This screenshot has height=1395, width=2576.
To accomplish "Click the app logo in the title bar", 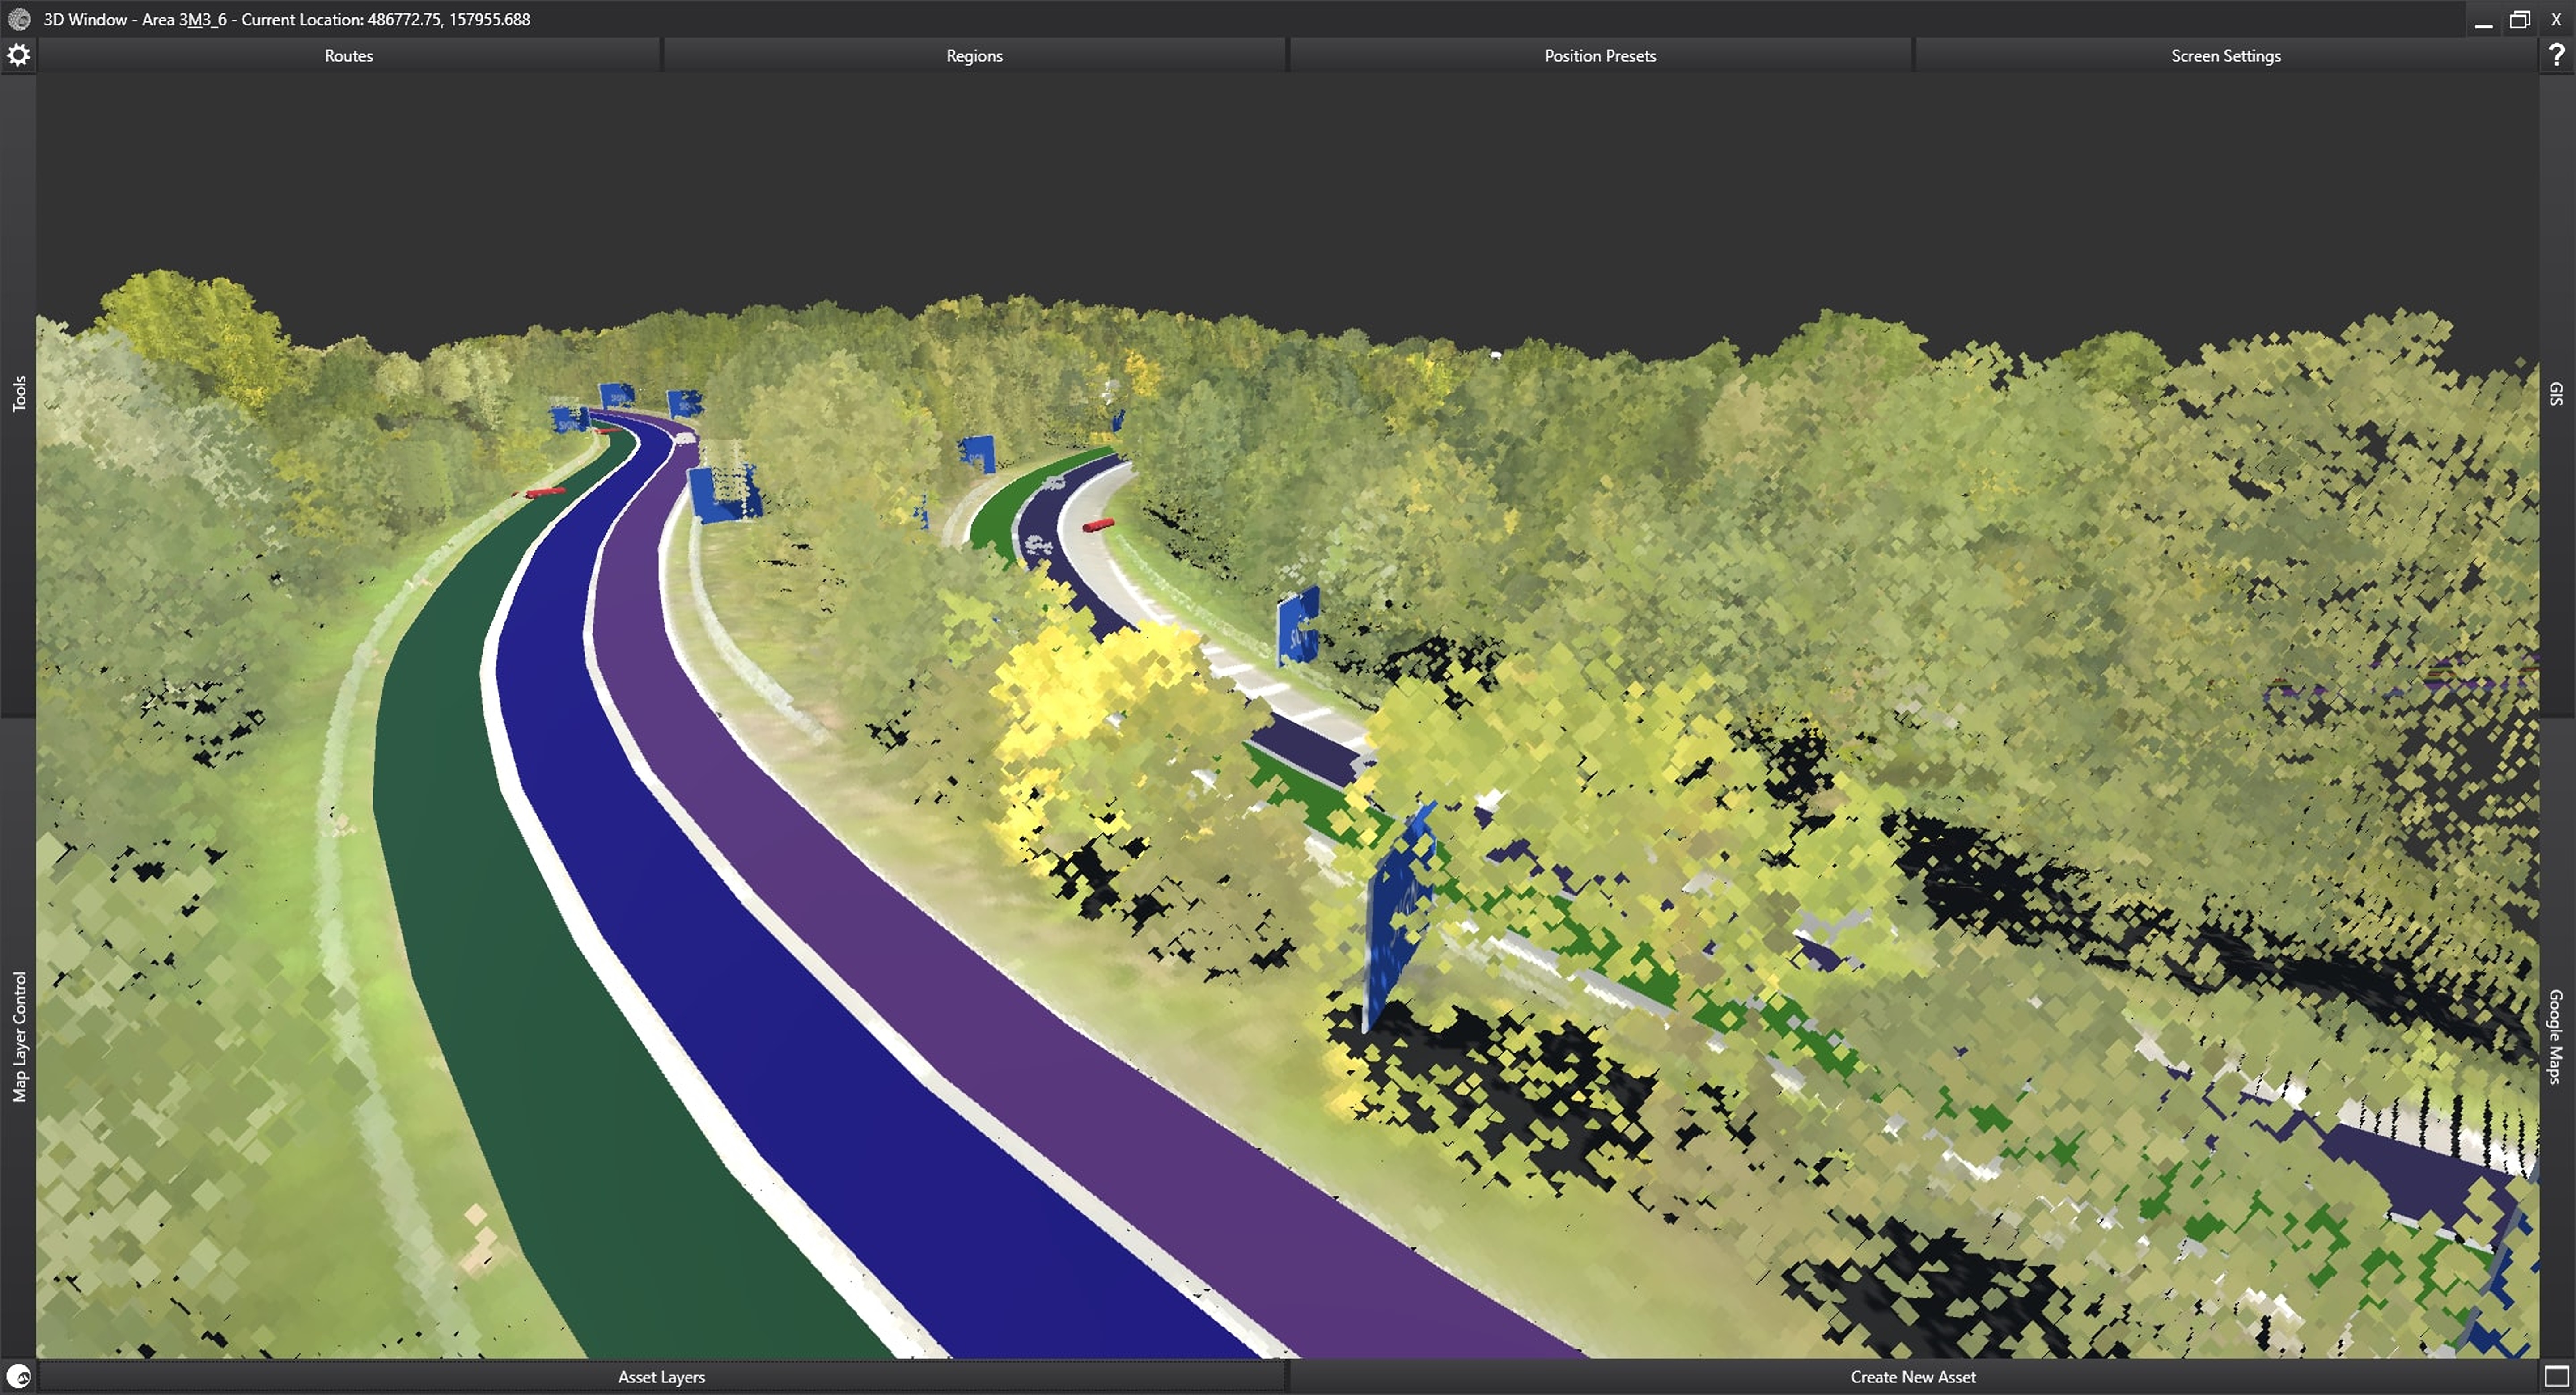I will [18, 19].
